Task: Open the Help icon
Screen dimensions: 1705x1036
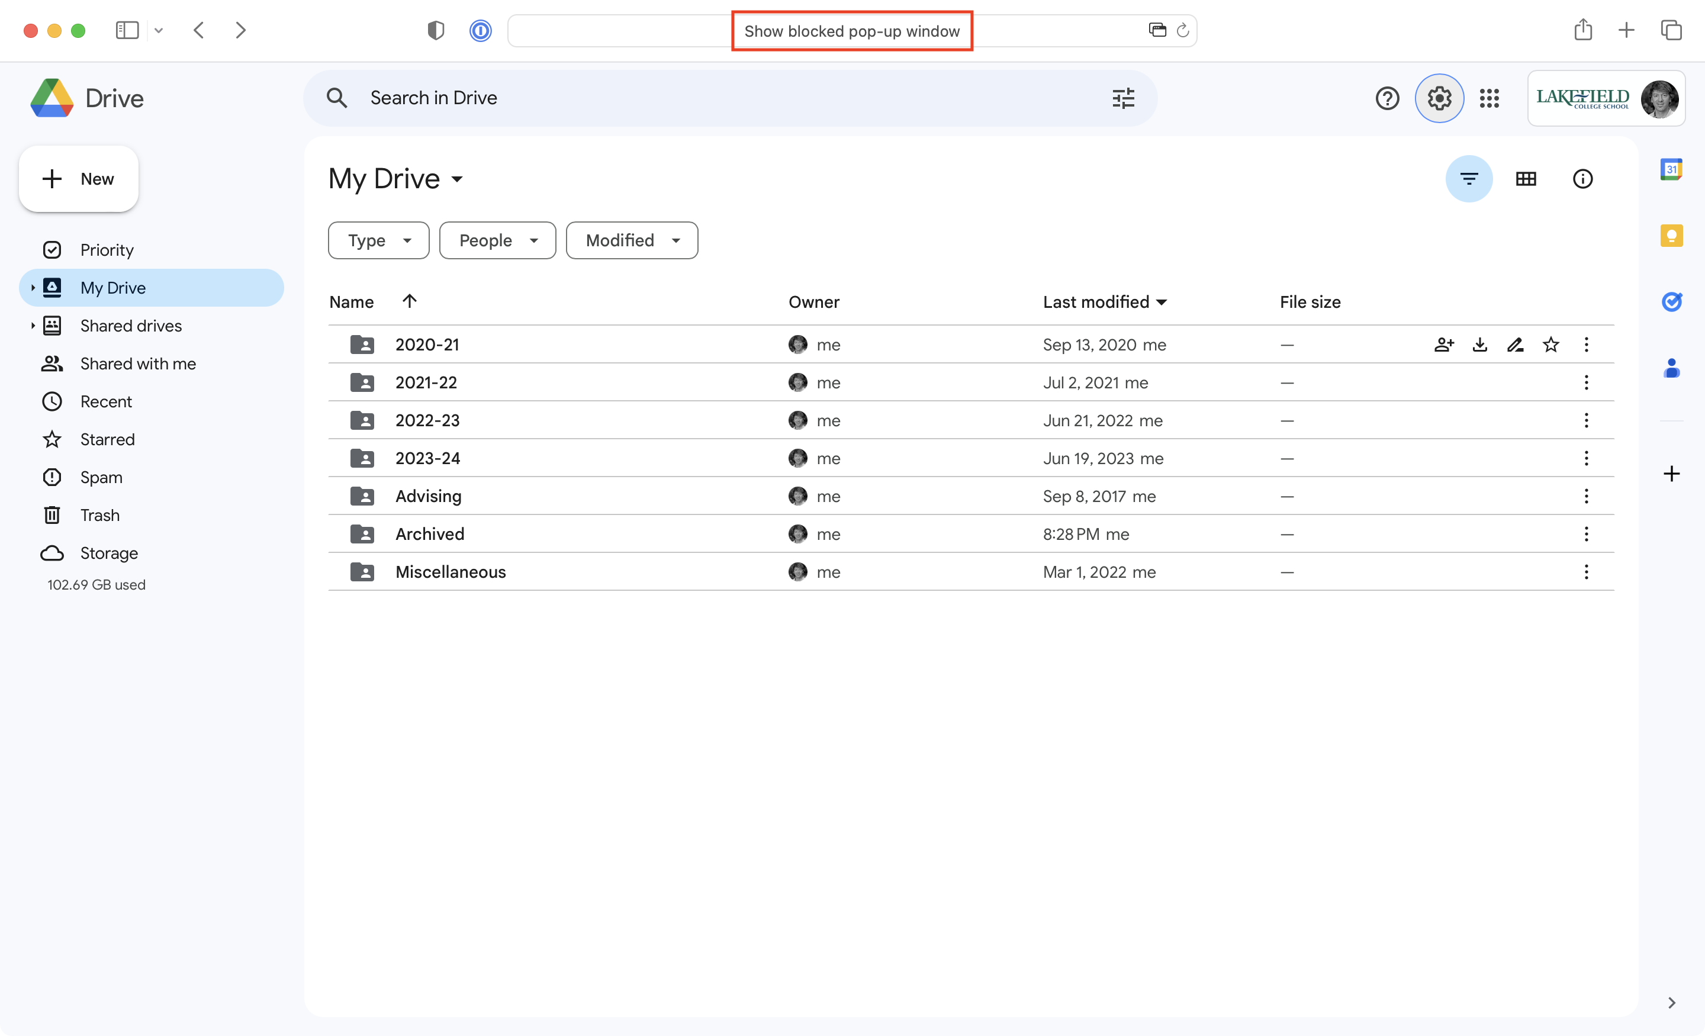Action: 1388,98
